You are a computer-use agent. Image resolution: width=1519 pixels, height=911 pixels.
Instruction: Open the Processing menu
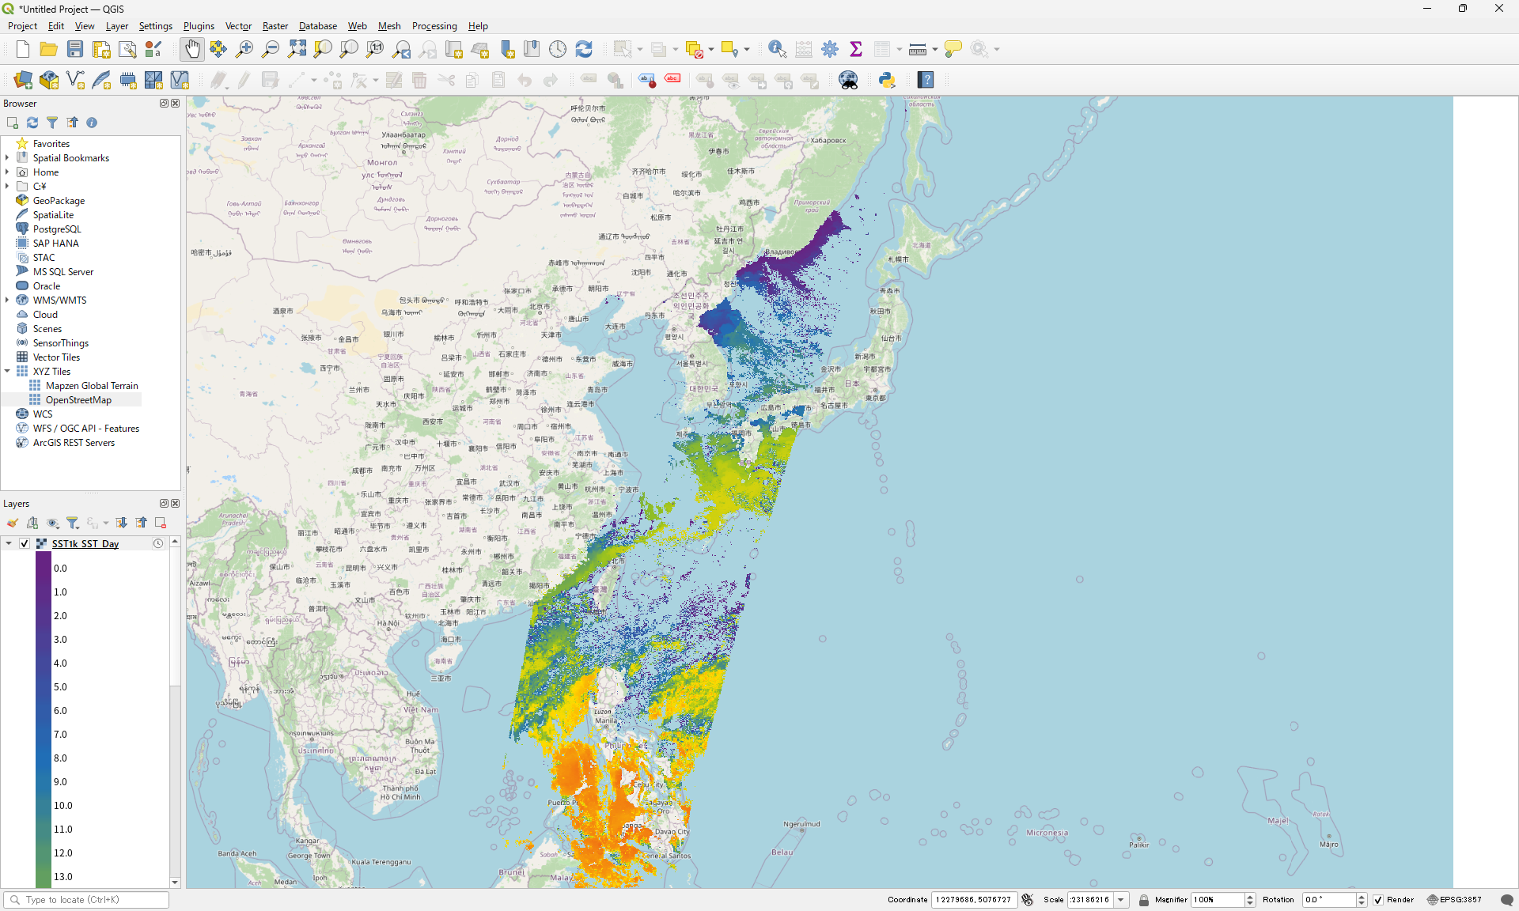434,26
